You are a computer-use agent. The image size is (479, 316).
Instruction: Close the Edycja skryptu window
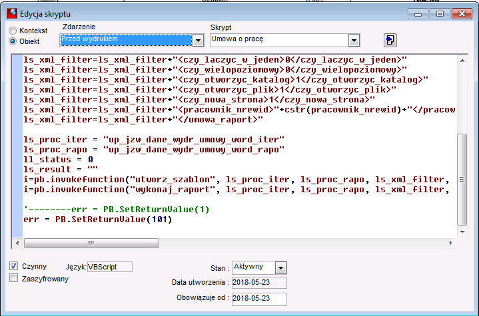pos(462,14)
